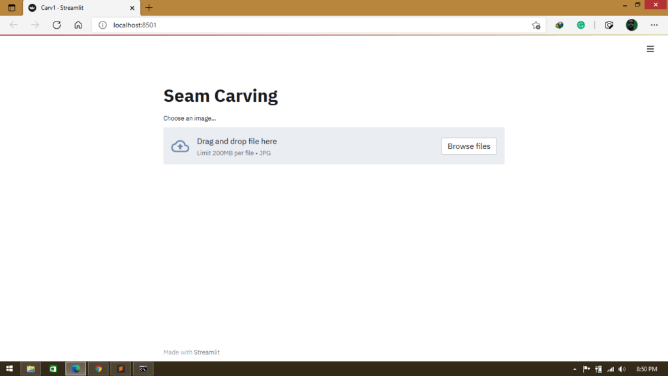Image resolution: width=668 pixels, height=376 pixels.
Task: Open a new browser tab
Action: [x=149, y=8]
